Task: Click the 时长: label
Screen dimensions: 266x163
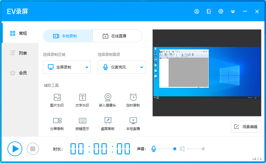Action: pos(58,149)
